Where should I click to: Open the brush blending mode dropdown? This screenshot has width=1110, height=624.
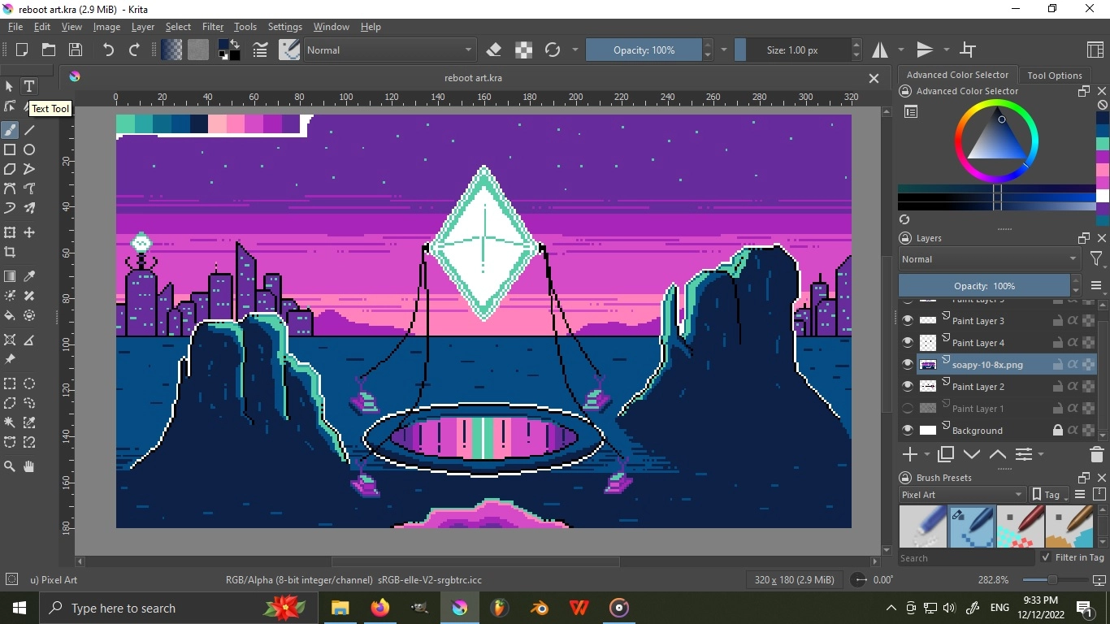[x=388, y=50]
